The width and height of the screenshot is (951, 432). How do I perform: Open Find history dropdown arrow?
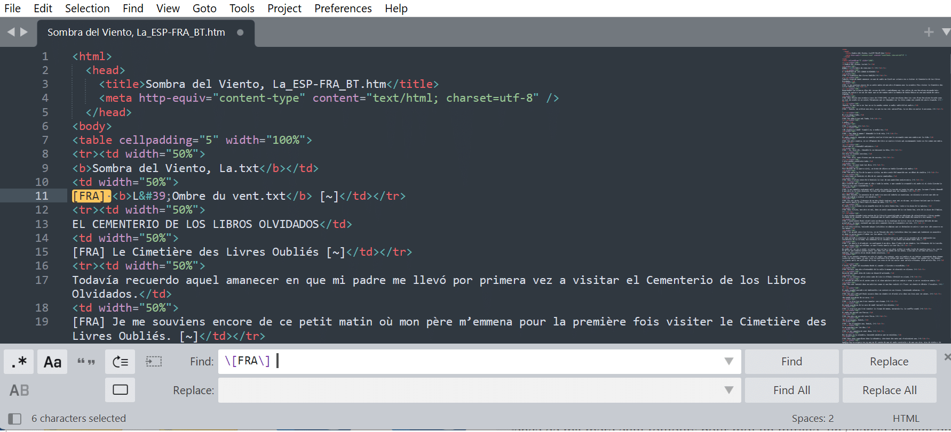(728, 362)
